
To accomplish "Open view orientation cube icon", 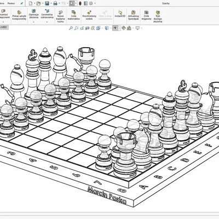I will pos(98,28).
